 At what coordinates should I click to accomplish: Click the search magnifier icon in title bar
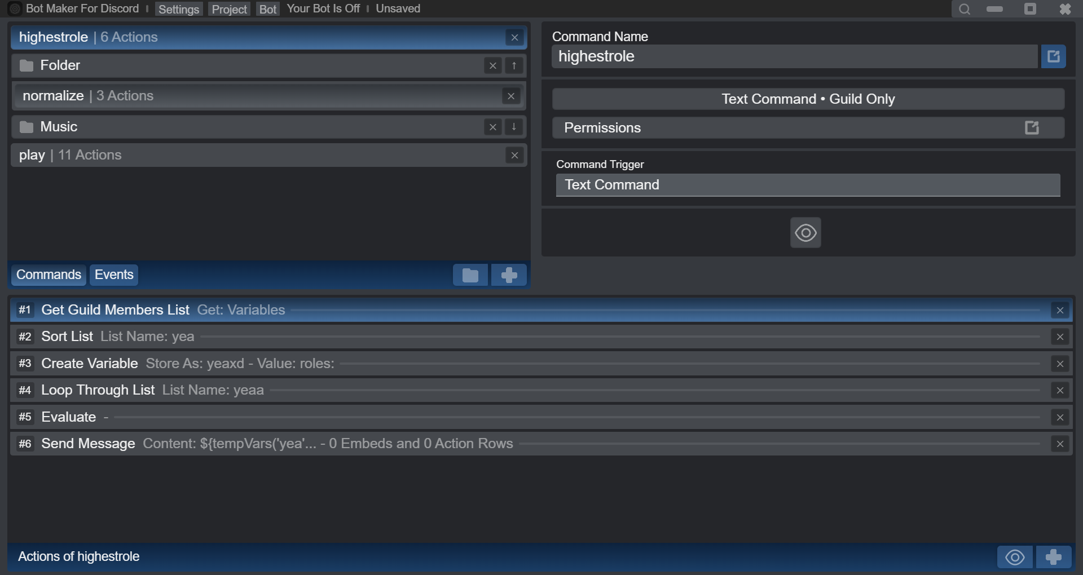pos(965,9)
